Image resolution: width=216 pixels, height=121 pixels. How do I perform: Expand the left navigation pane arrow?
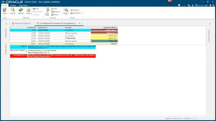pos(6,24)
